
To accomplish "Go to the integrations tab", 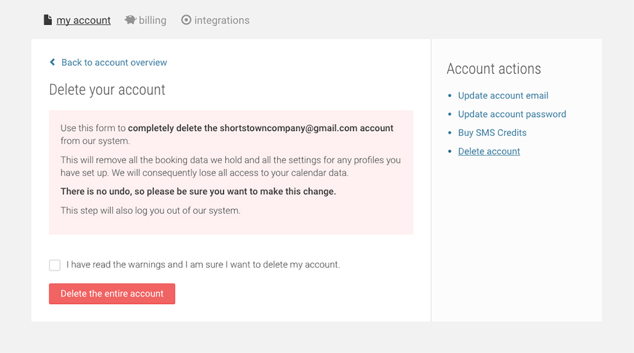I will coord(221,20).
